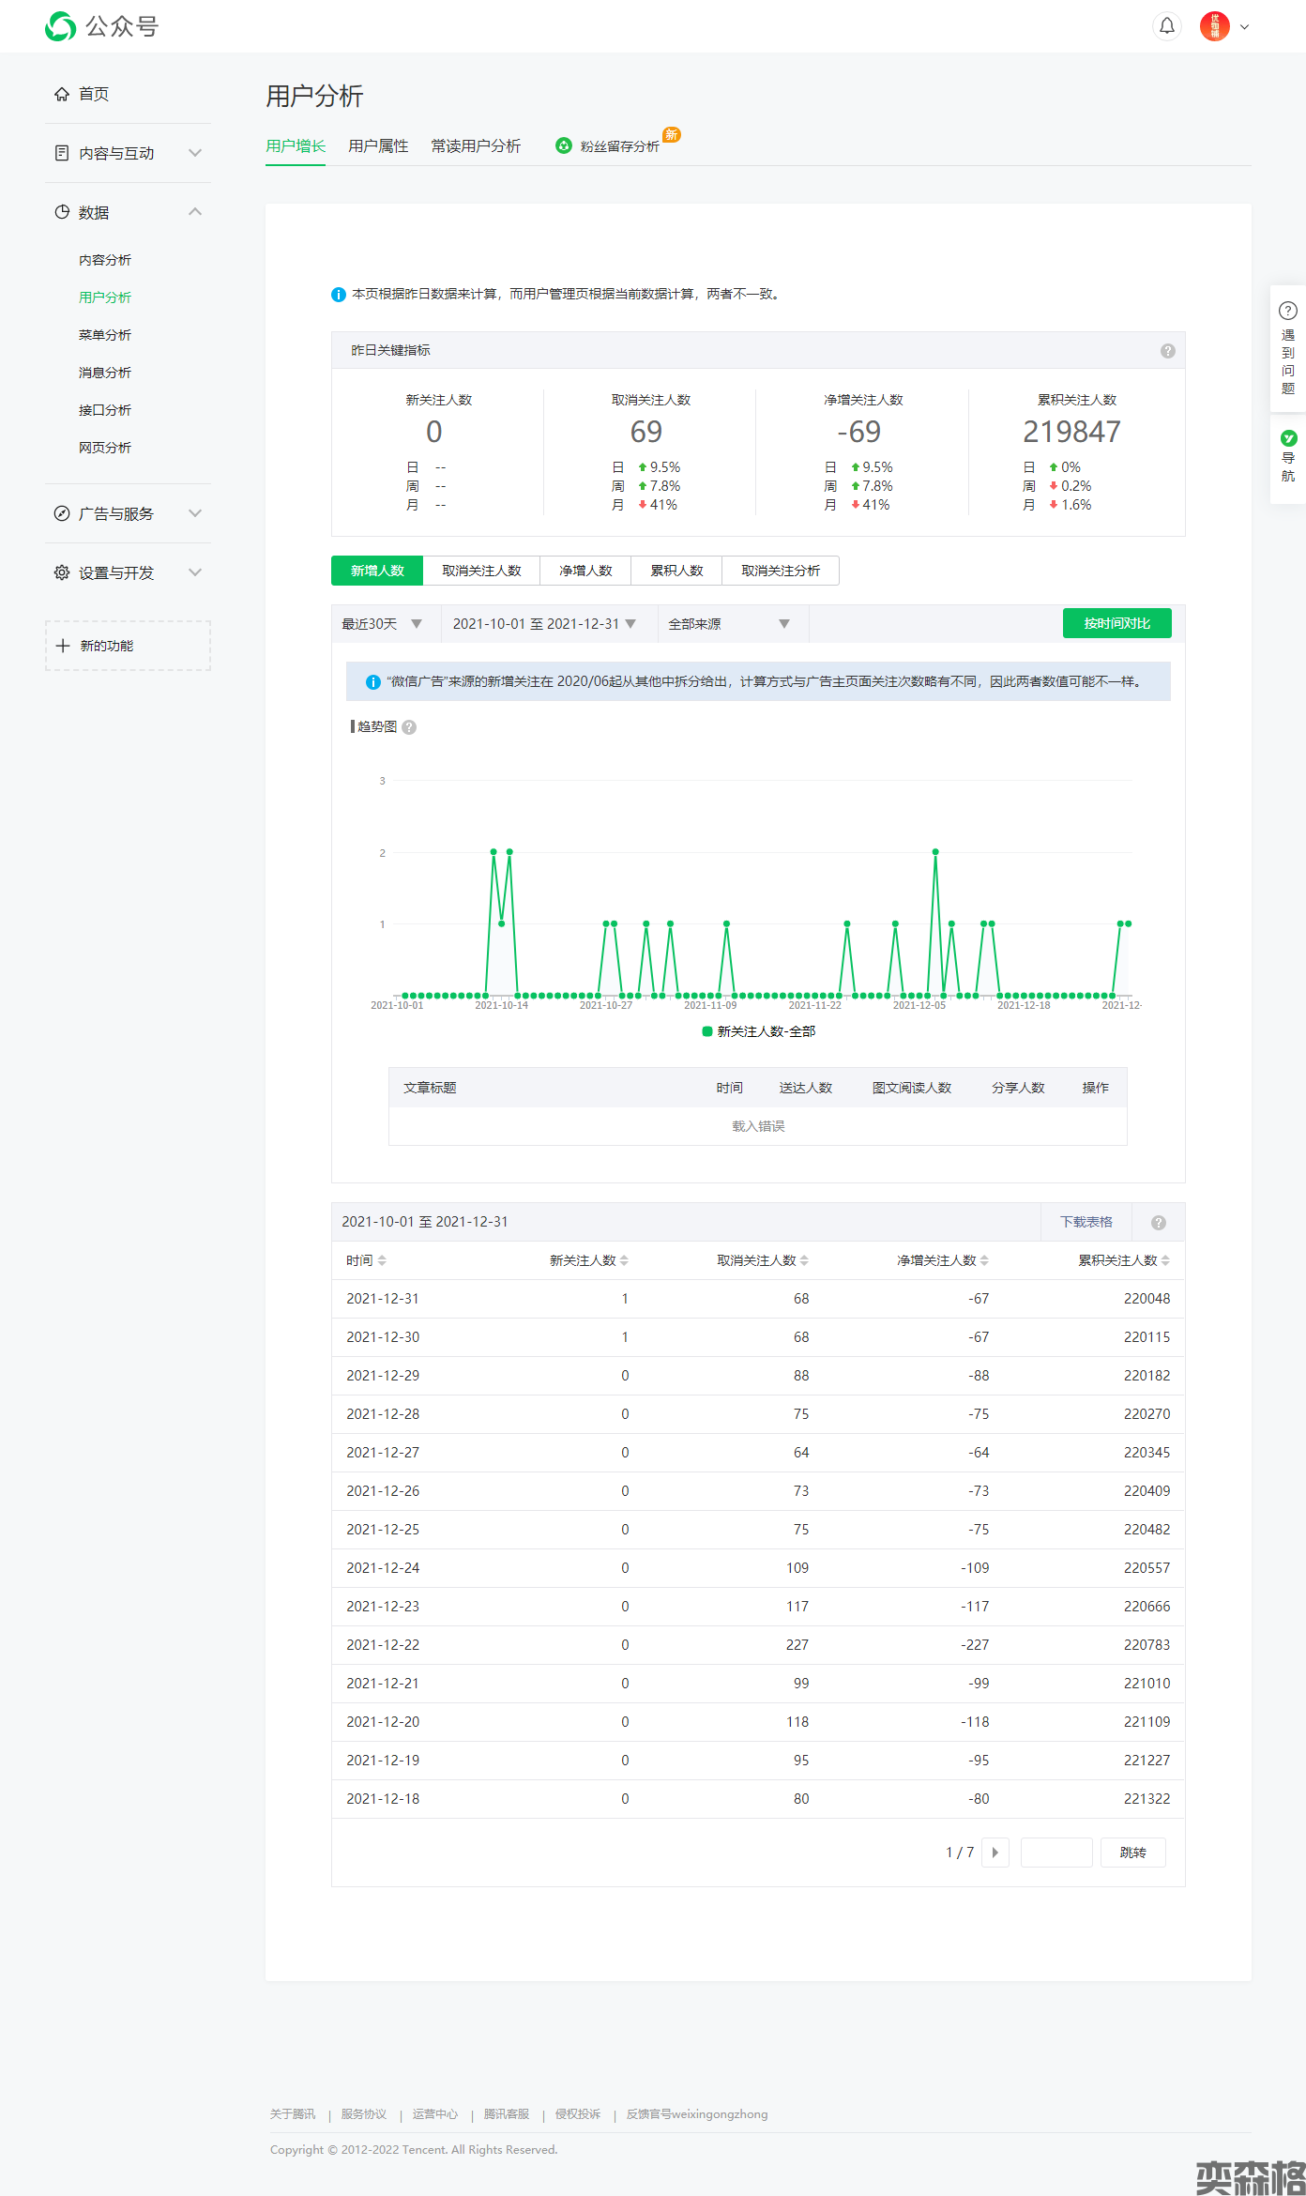Click the page number input field
The width and height of the screenshot is (1306, 2196).
coord(1055,1853)
